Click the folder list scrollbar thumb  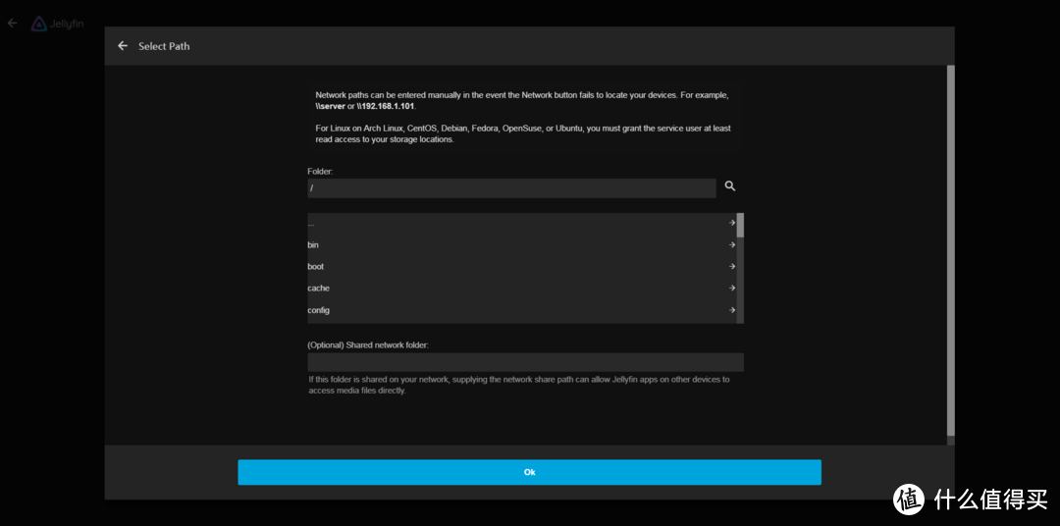741,226
